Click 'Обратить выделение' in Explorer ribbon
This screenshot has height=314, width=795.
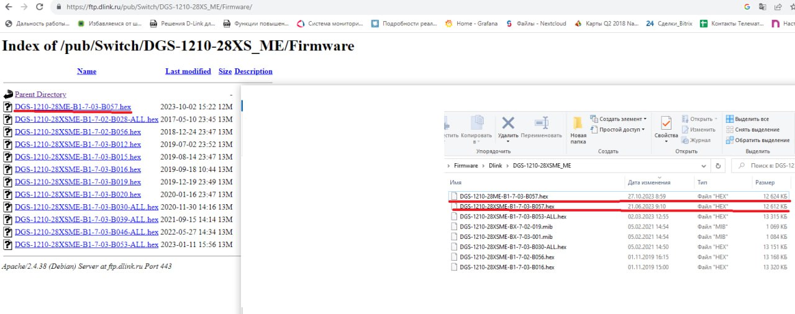(757, 140)
